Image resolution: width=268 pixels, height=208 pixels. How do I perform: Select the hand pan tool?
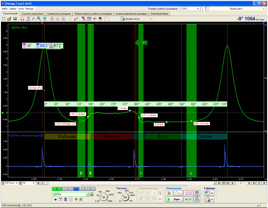(33, 19)
